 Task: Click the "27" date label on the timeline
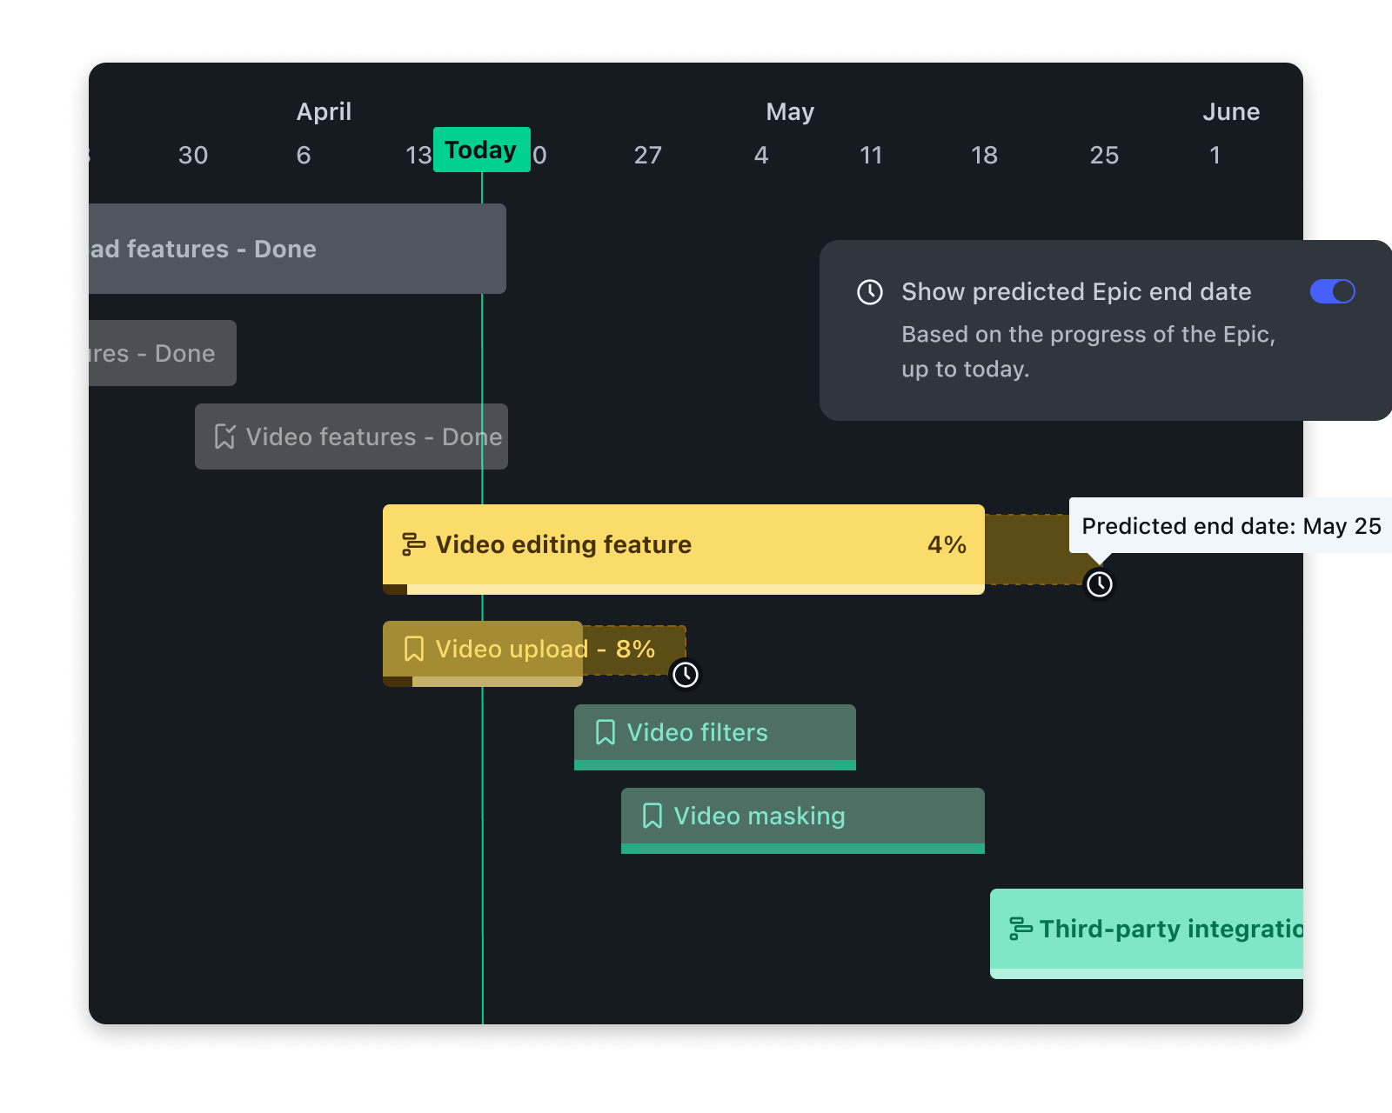coord(648,156)
